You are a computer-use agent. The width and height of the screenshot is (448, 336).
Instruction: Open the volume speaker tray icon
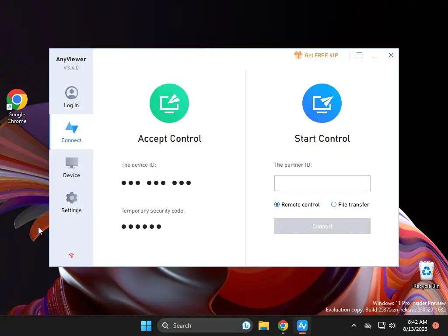[x=392, y=325]
